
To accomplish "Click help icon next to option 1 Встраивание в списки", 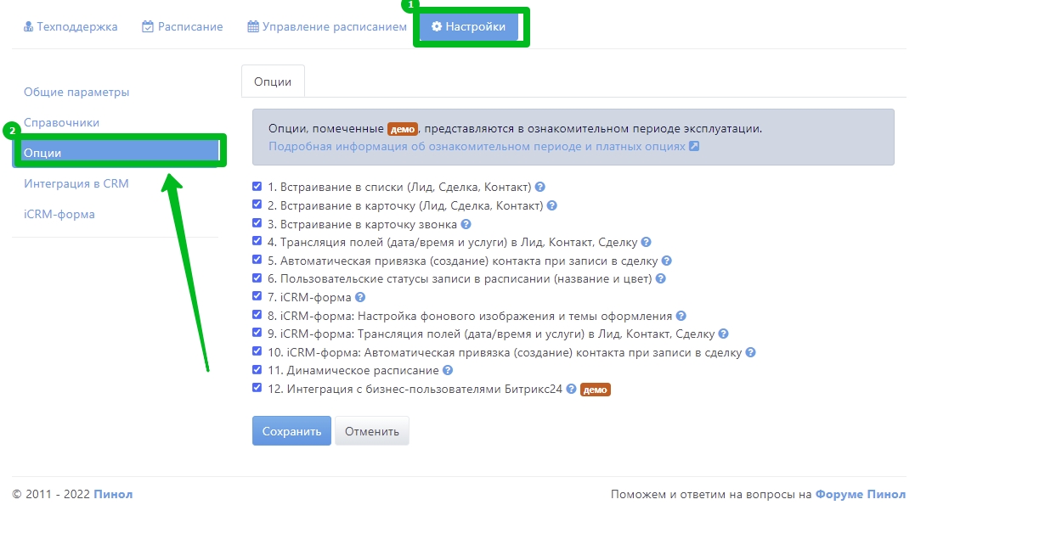I will [539, 188].
